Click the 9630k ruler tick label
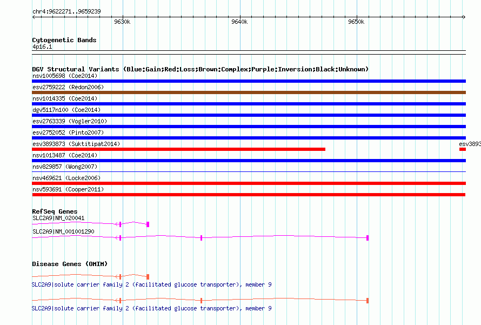The height and width of the screenshot is (325, 481). (122, 22)
